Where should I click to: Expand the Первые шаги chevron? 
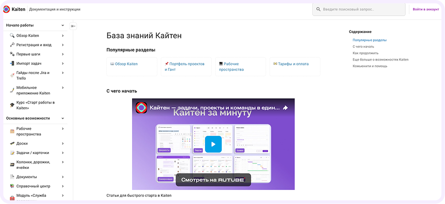click(63, 54)
